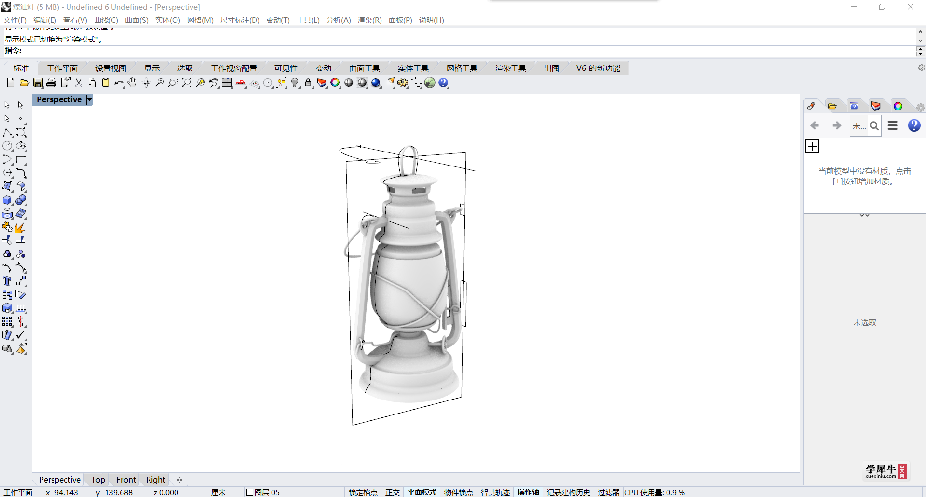
Task: Toggle 智慧轨迹 smart track
Action: click(x=495, y=492)
